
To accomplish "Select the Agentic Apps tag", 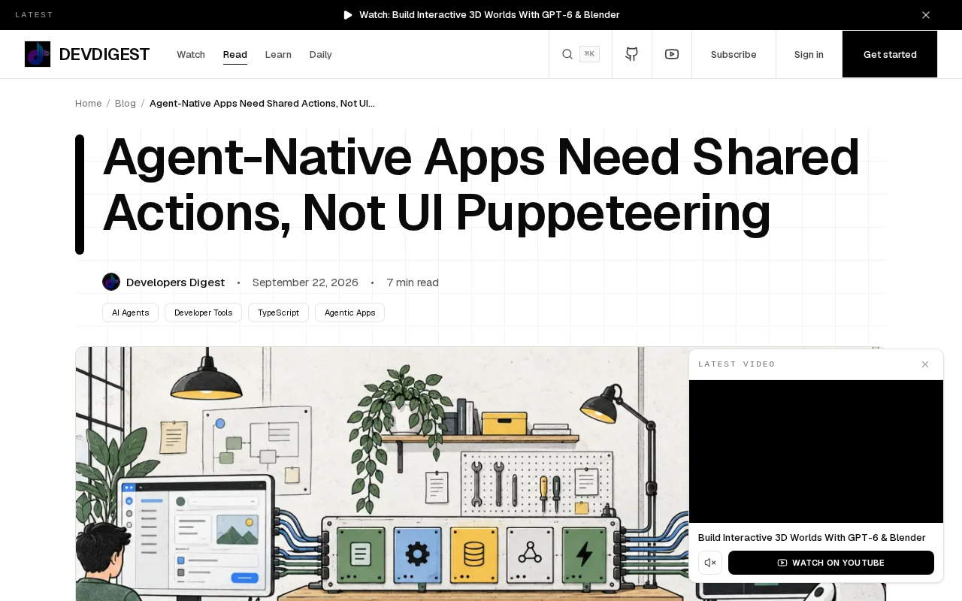I will click(349, 313).
